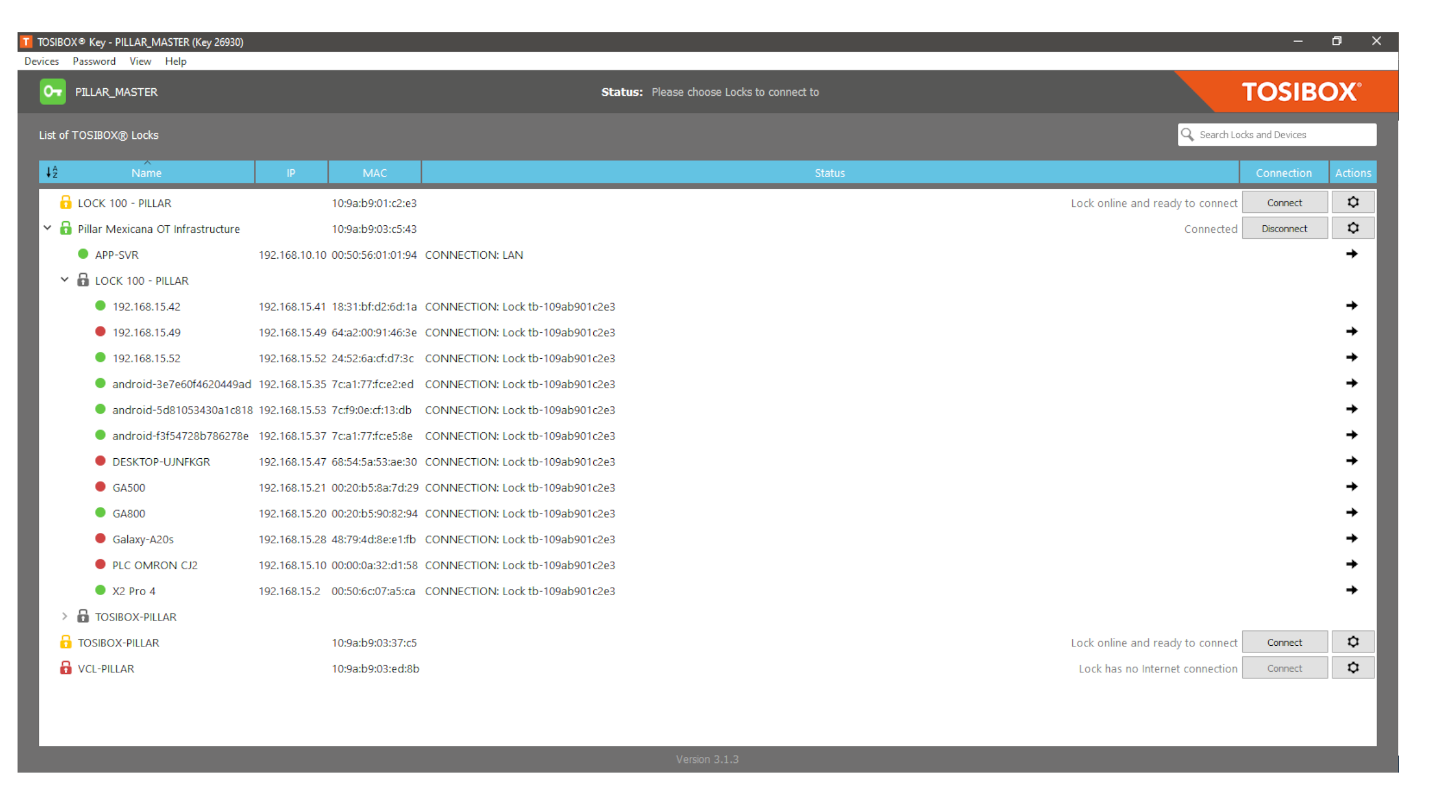Sort by MAC column header
The width and height of the screenshot is (1430, 802).
tap(374, 173)
